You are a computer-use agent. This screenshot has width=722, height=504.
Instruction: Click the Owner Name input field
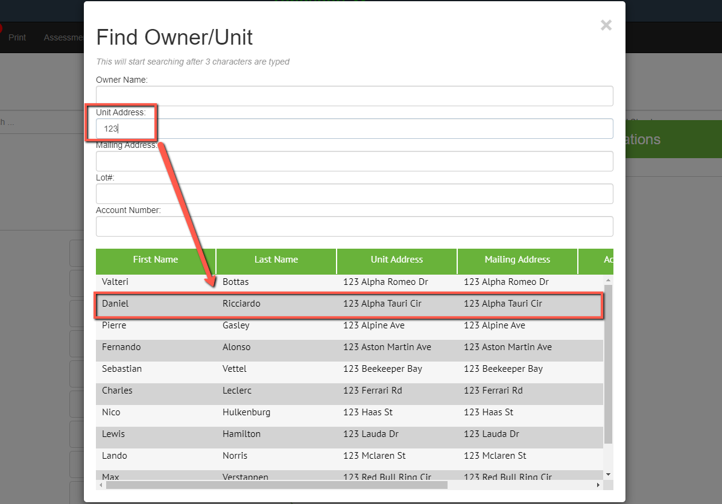(354, 96)
